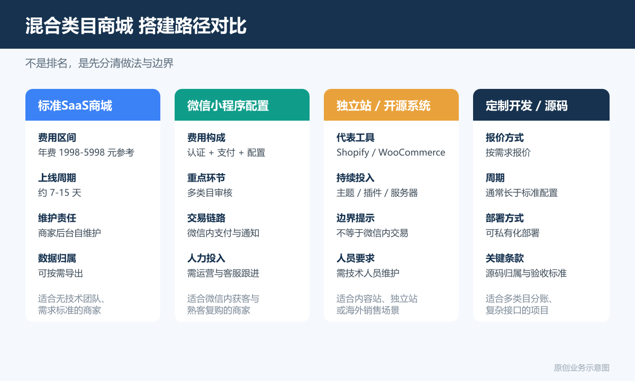This screenshot has width=635, height=381.
Task: Click the value Shopify / WooCommerce
Action: coord(391,152)
